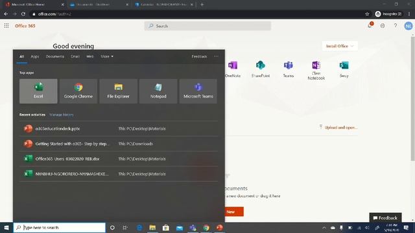The image size is (415, 233).
Task: Show hidden system tray icons
Action: click(x=324, y=227)
